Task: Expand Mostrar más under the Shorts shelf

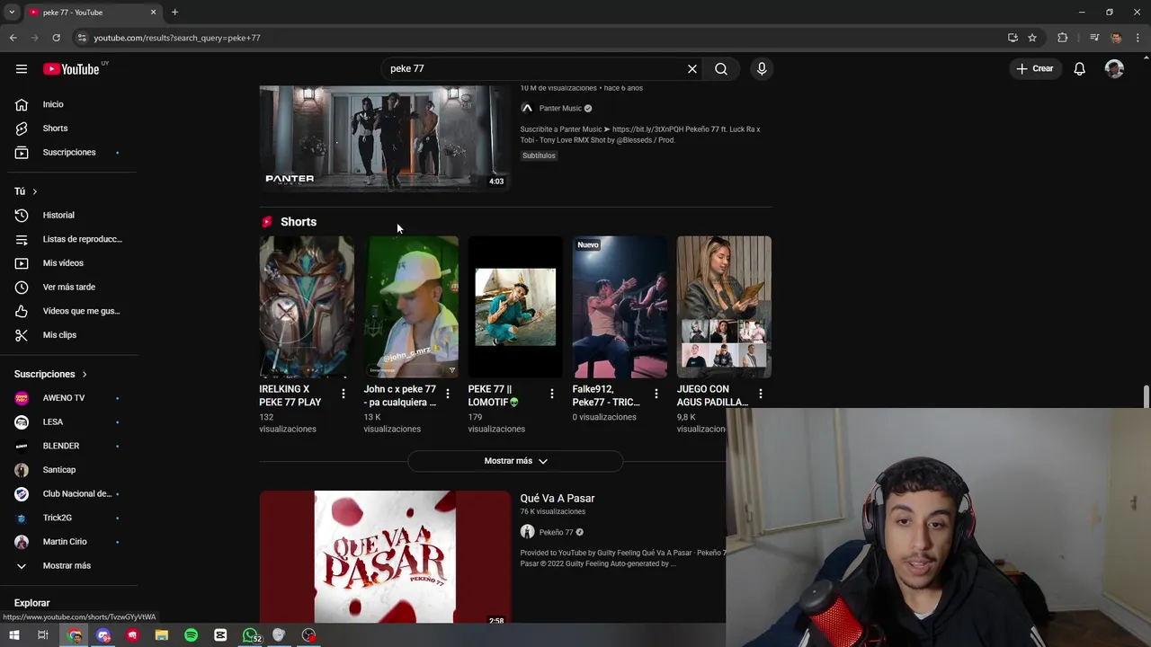Action: [515, 461]
